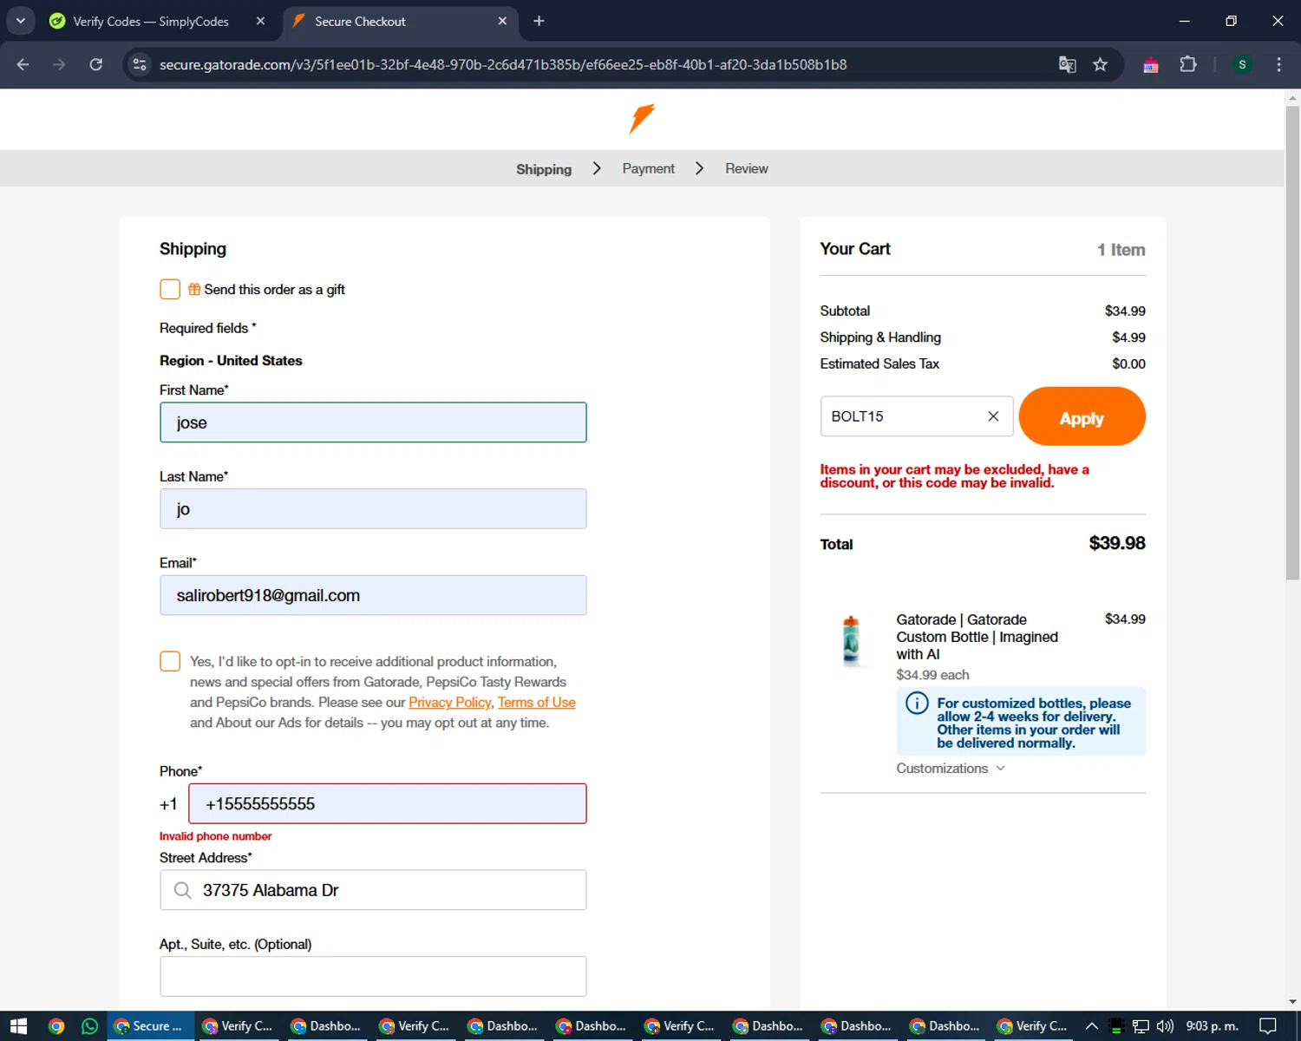Click the browser address bar URL
Image resolution: width=1301 pixels, height=1041 pixels.
503,64
